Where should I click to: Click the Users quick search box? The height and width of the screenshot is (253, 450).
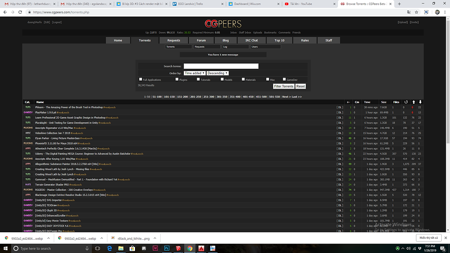(x=265, y=47)
